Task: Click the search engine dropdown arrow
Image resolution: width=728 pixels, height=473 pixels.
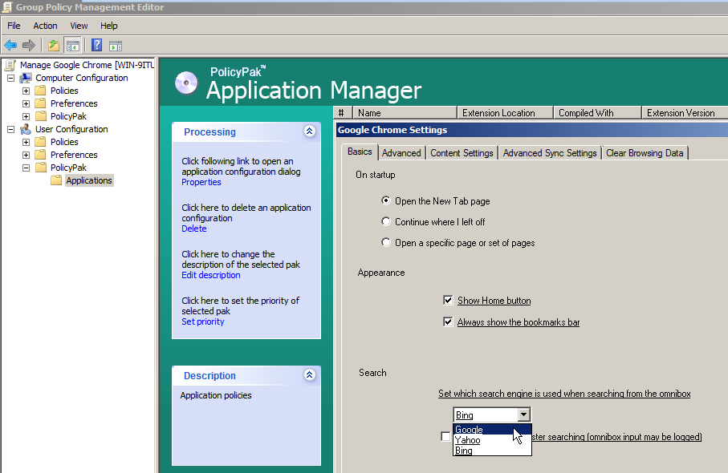Action: [x=523, y=414]
